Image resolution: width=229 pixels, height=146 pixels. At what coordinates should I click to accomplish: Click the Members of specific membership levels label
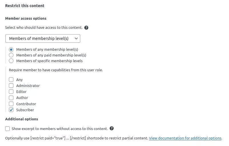coord(49,61)
